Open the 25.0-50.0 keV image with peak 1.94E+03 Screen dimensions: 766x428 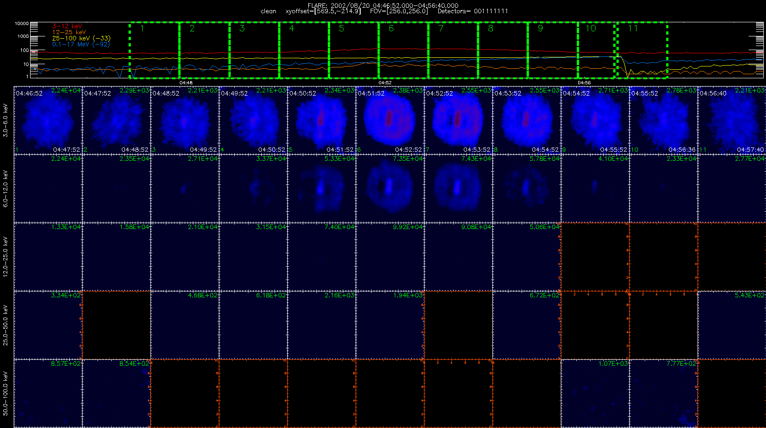pyautogui.click(x=390, y=325)
